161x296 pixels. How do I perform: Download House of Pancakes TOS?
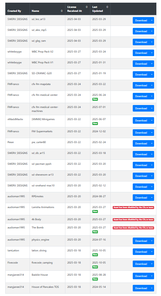(x=141, y=288)
